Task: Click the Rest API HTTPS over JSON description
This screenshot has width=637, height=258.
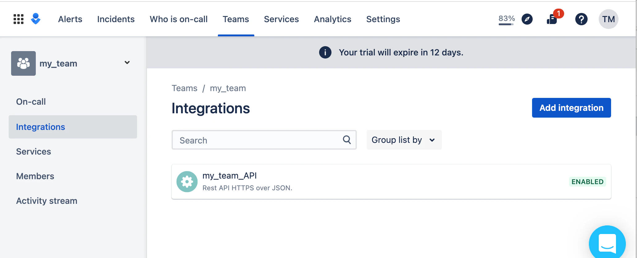Action: tap(247, 188)
